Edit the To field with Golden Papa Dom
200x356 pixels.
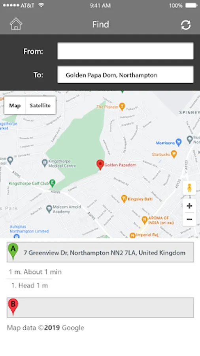click(125, 75)
